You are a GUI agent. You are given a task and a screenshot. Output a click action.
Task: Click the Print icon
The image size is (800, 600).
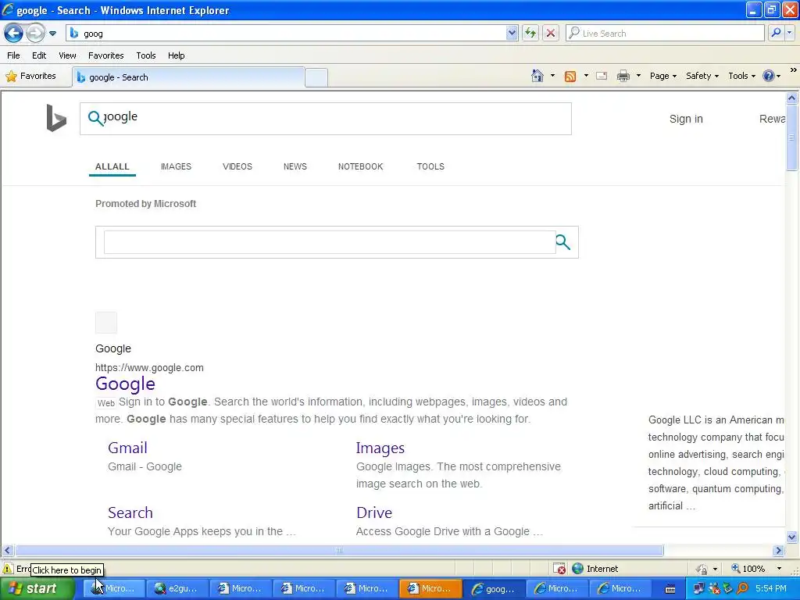[x=623, y=76]
